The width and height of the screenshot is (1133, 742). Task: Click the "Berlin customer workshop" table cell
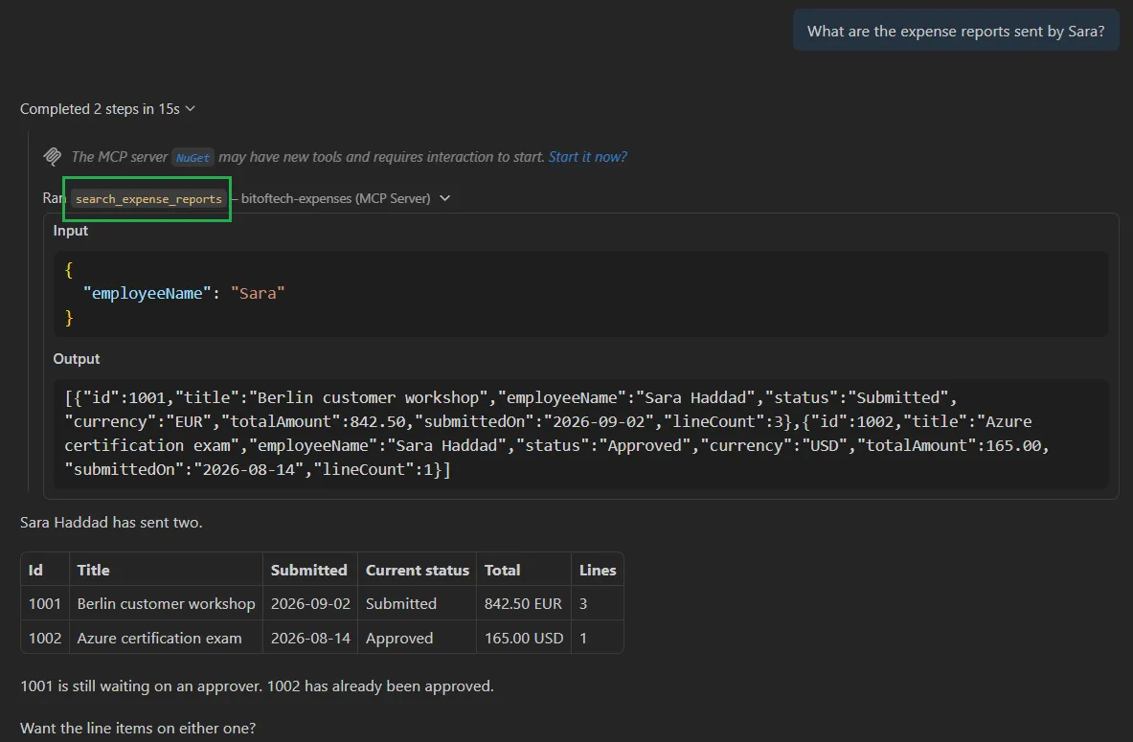pyautogui.click(x=167, y=603)
